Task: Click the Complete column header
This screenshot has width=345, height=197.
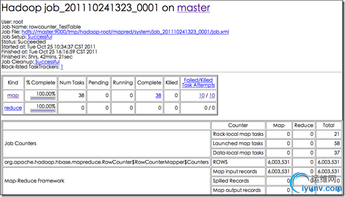Action: (149, 82)
